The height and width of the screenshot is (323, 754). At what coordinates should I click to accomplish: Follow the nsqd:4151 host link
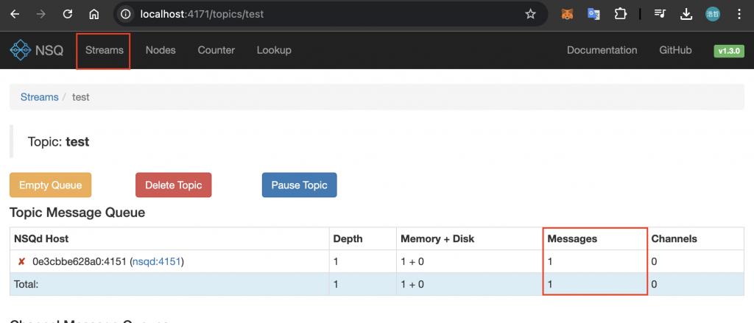click(157, 262)
